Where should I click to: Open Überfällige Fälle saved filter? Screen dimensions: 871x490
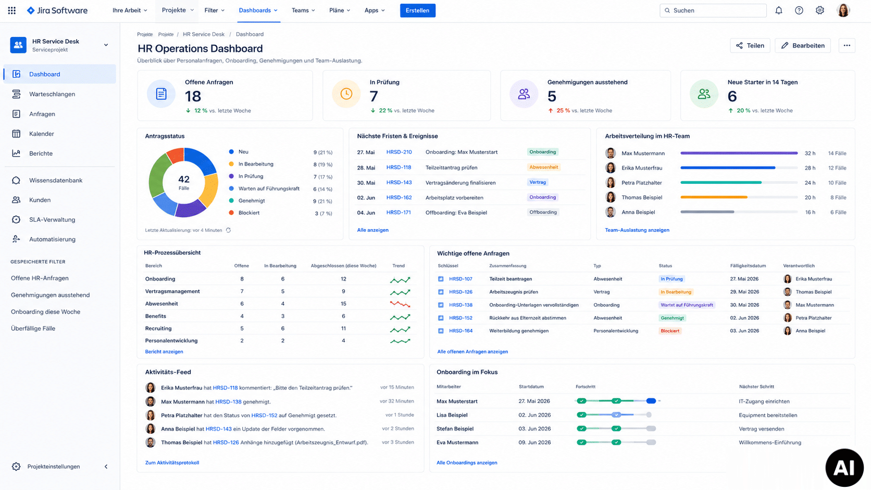[x=33, y=329]
